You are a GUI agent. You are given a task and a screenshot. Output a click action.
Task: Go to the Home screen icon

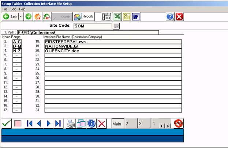click(38, 16)
